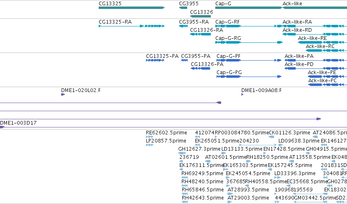The width and height of the screenshot is (347, 204).
Task: Select the AT13558.5prime EST label
Action: (x=310, y=157)
